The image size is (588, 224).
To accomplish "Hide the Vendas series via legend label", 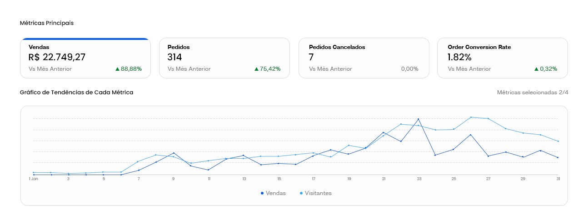I will click(x=275, y=193).
